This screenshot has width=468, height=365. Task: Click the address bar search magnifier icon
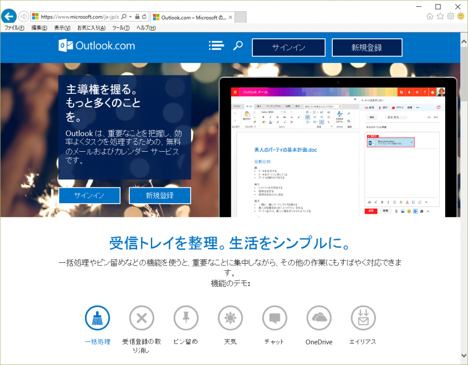(124, 17)
